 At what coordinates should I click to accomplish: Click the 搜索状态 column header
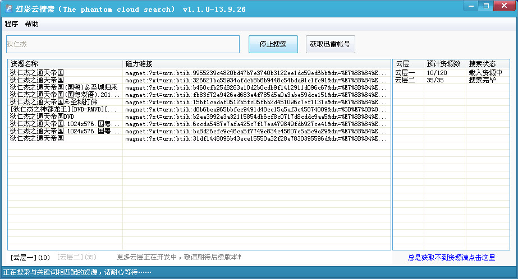coord(488,64)
